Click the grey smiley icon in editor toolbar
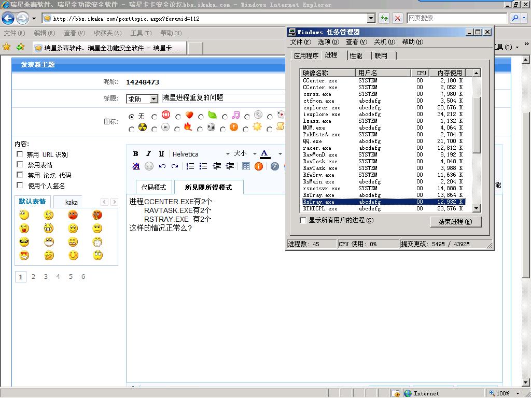This screenshot has width=531, height=398. click(x=149, y=166)
